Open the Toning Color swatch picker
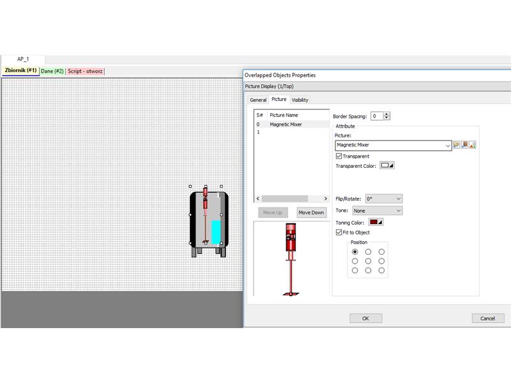Viewport: 511px width, 383px height. pyautogui.click(x=376, y=222)
